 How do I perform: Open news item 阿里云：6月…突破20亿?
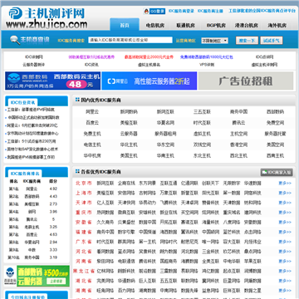[32, 125]
